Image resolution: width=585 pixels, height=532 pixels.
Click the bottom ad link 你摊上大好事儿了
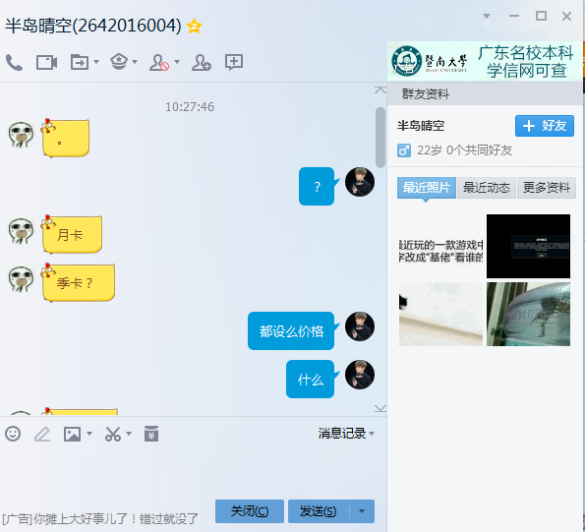100,519
